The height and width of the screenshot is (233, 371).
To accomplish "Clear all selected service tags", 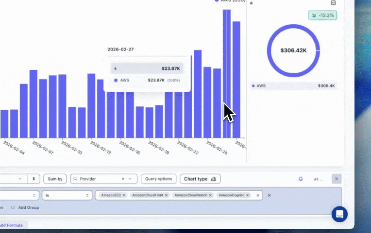I will pyautogui.click(x=258, y=196).
